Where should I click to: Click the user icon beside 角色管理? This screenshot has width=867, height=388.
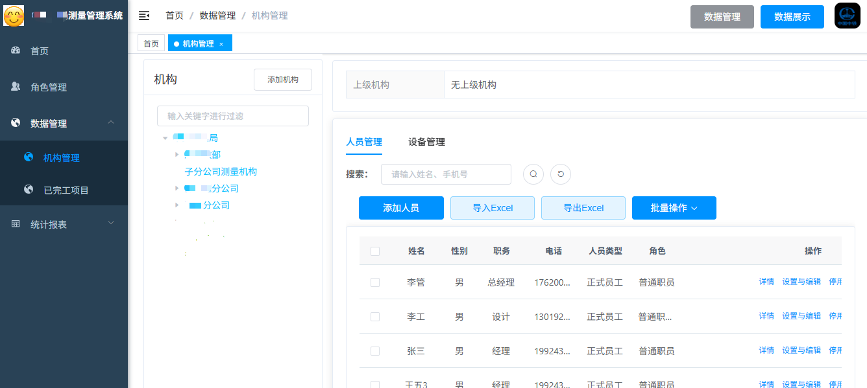click(x=16, y=86)
